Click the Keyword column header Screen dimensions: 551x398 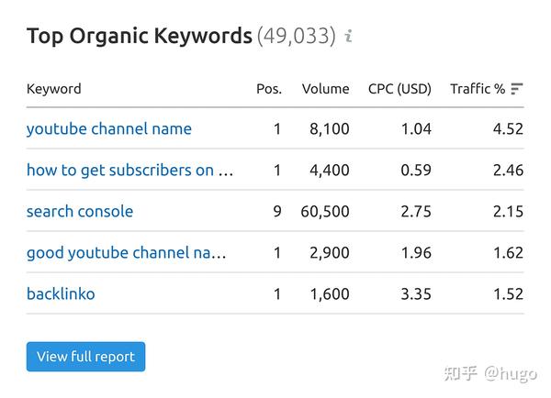[54, 89]
